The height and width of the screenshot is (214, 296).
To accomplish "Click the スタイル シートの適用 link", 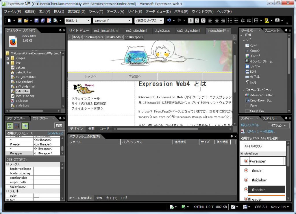I will click(260, 132).
